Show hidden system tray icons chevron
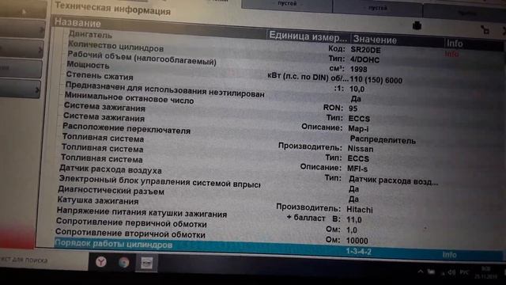 tap(420, 272)
